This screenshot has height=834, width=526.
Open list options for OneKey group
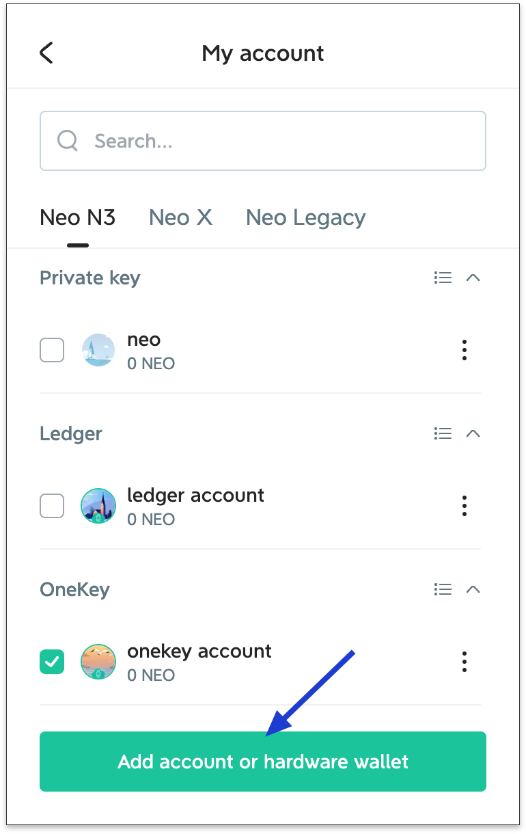click(x=443, y=589)
